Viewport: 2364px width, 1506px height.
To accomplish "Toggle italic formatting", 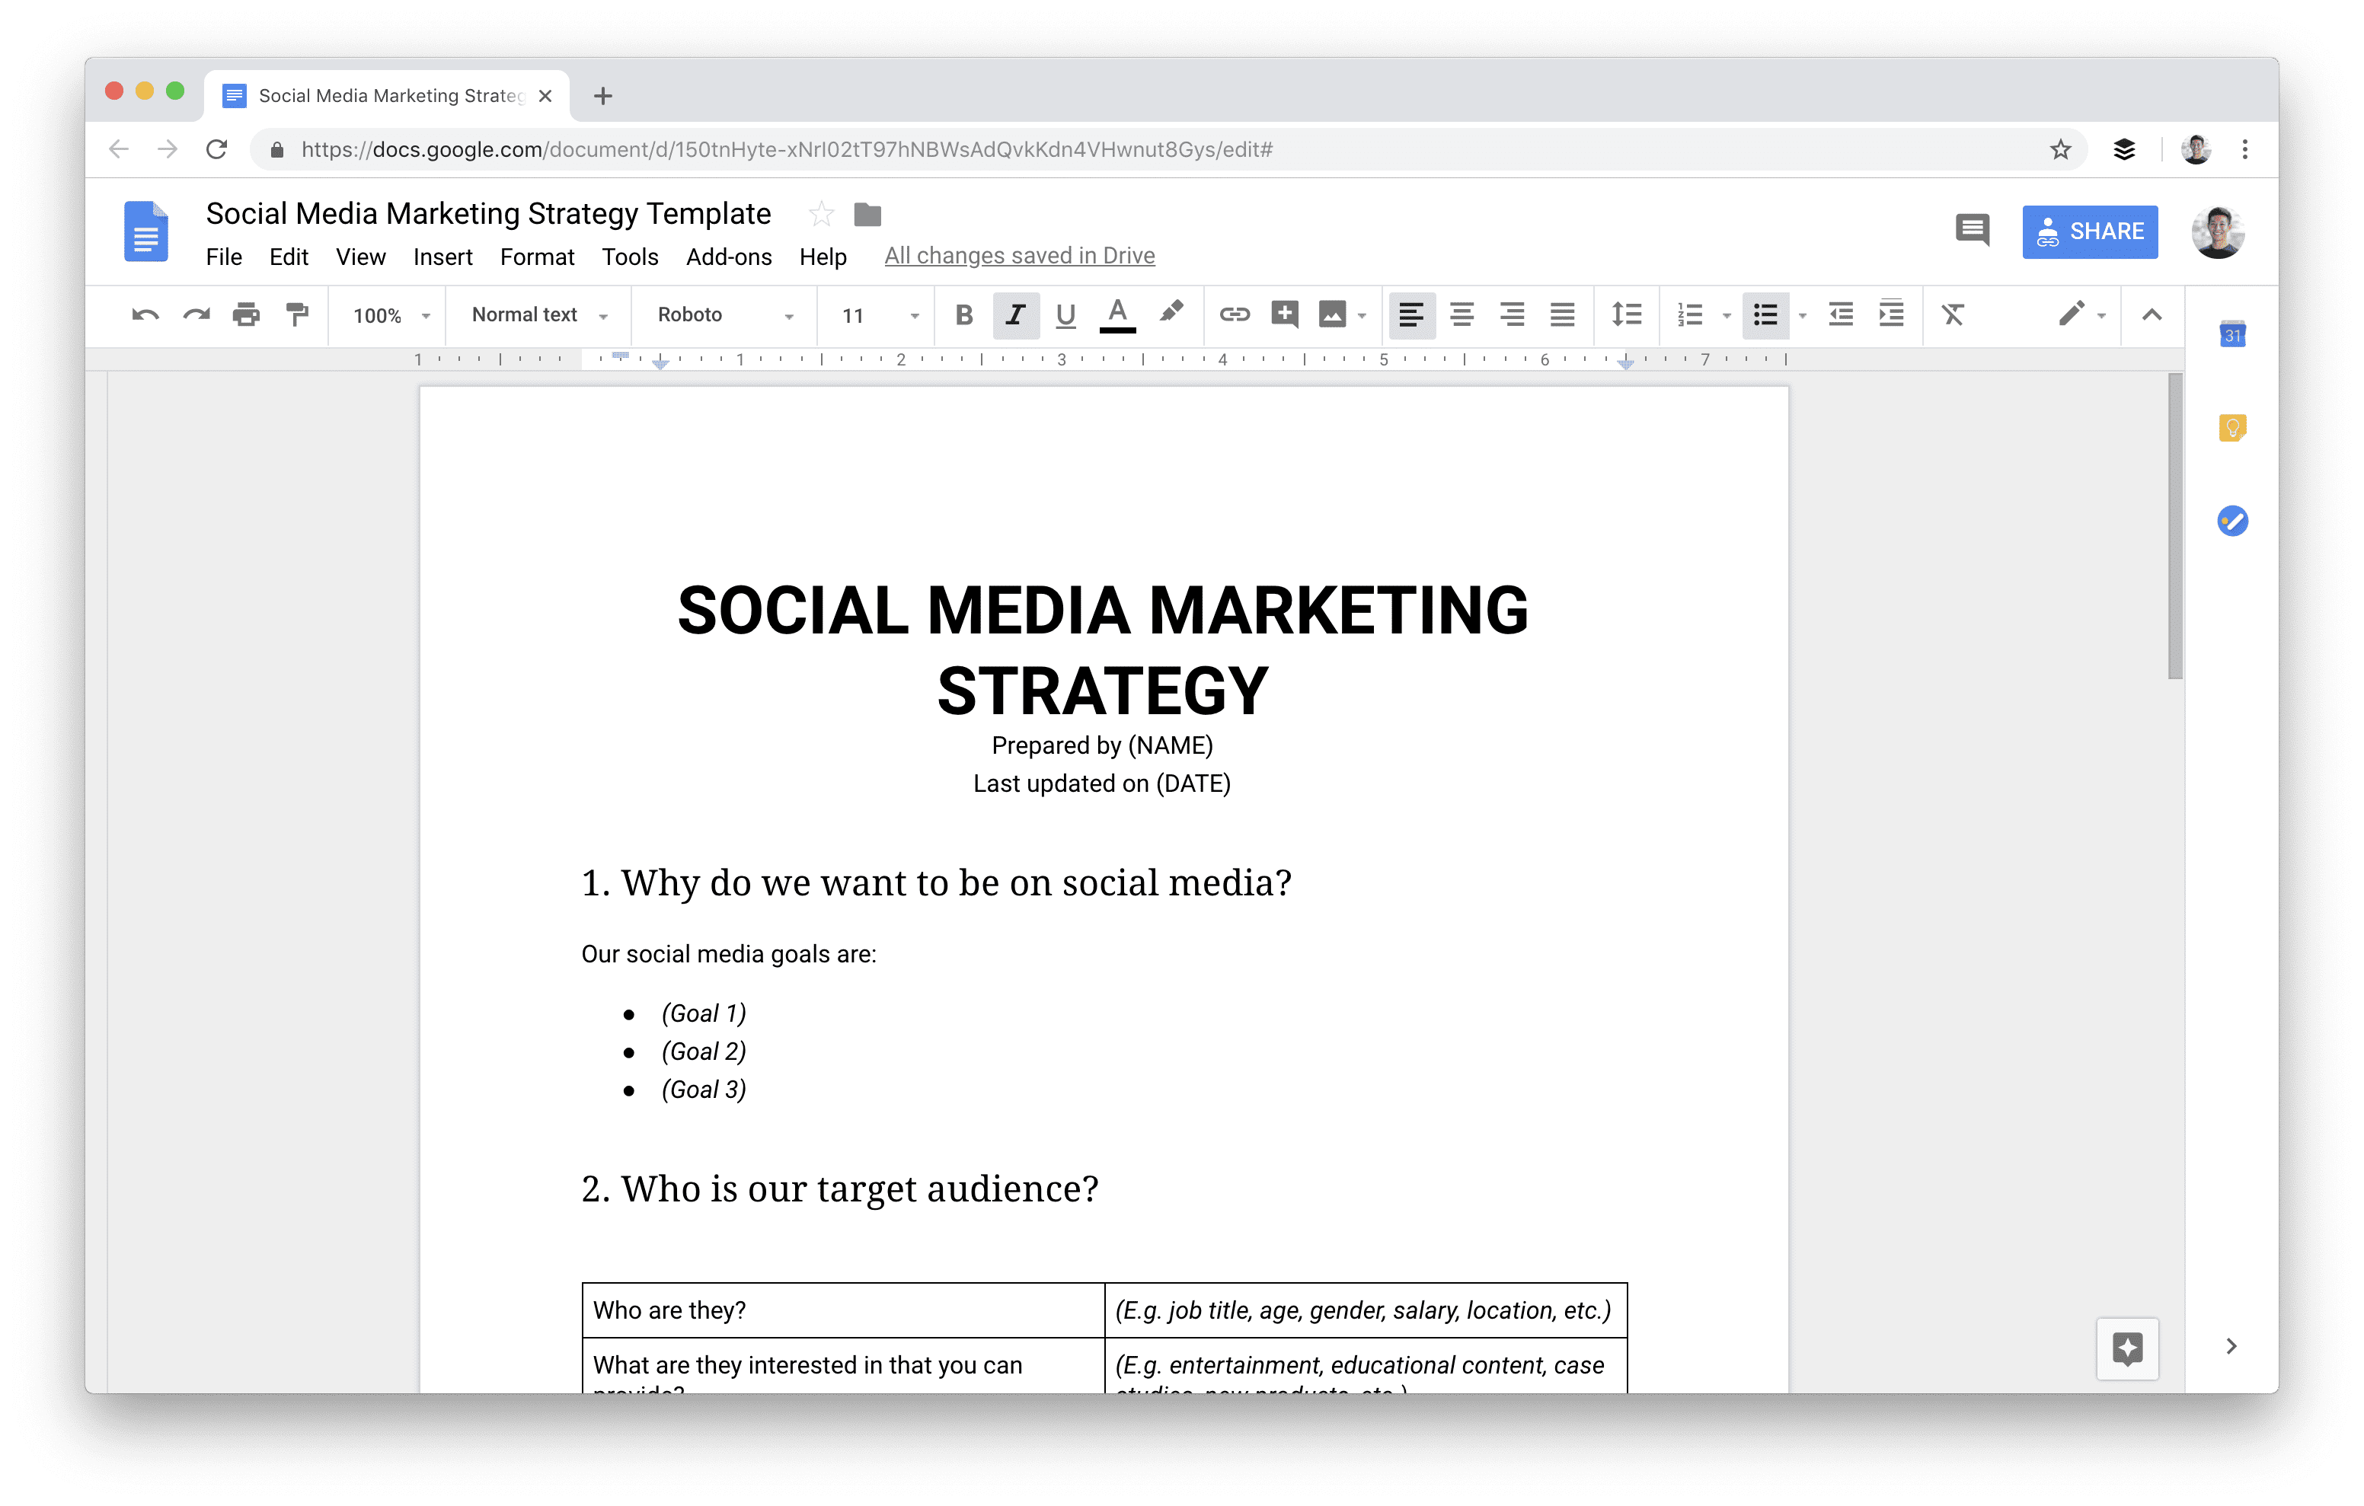I will point(1015,315).
